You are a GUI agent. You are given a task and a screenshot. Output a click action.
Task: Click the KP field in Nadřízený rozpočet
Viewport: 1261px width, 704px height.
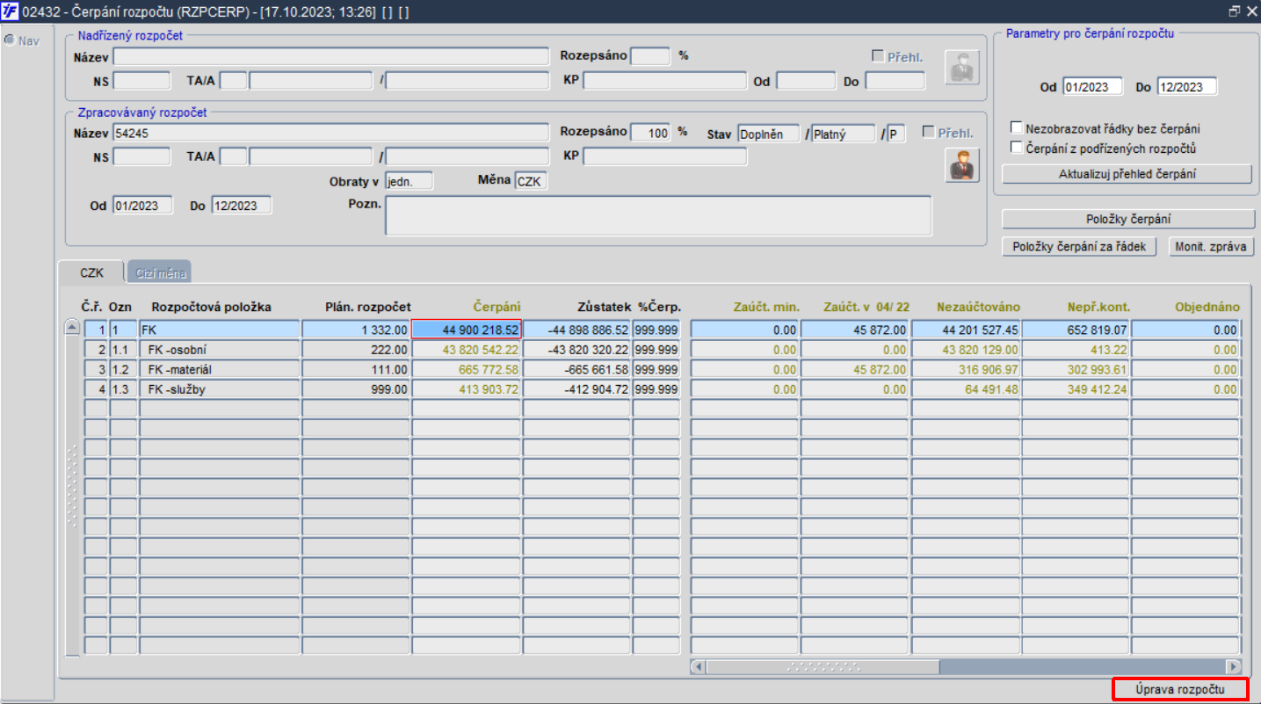point(664,81)
